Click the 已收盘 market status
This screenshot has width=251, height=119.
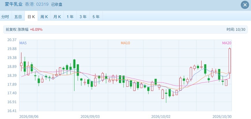pos(57,5)
